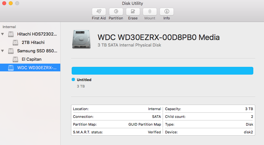
Task: Click the blue partition usage bar
Action: point(162,71)
